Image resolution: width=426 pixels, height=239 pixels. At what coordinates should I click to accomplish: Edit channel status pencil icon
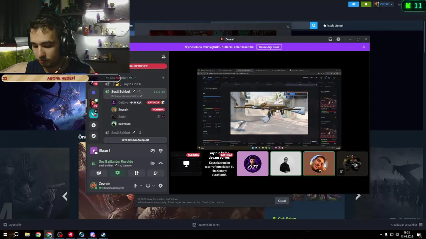pyautogui.click(x=141, y=96)
